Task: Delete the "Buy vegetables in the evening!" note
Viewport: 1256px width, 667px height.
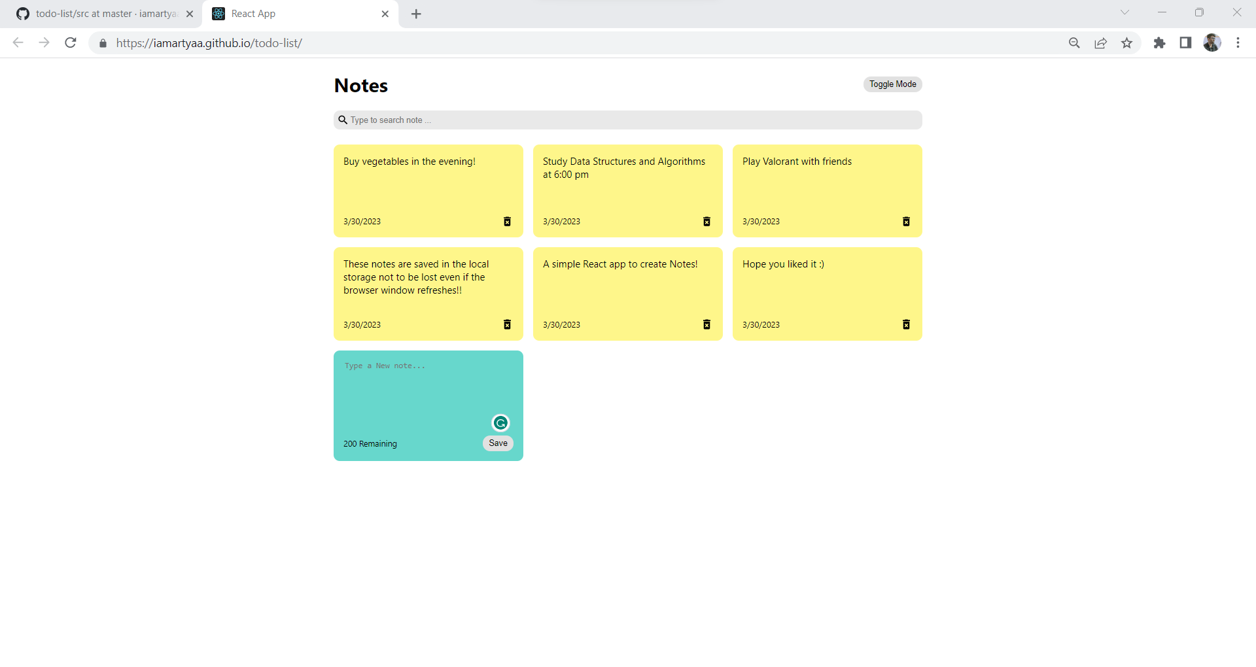Action: [x=507, y=222]
